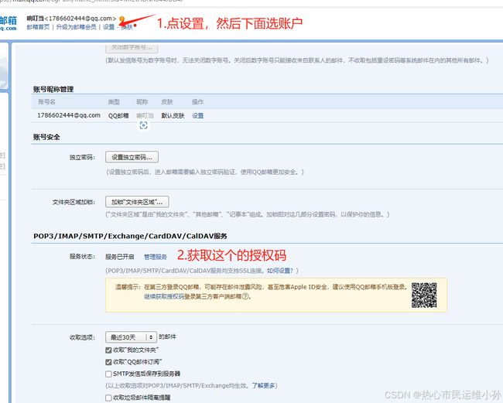Toggle 收取"QQ邮件订阅" checkbox
The width and height of the screenshot is (503, 403).
(108, 362)
